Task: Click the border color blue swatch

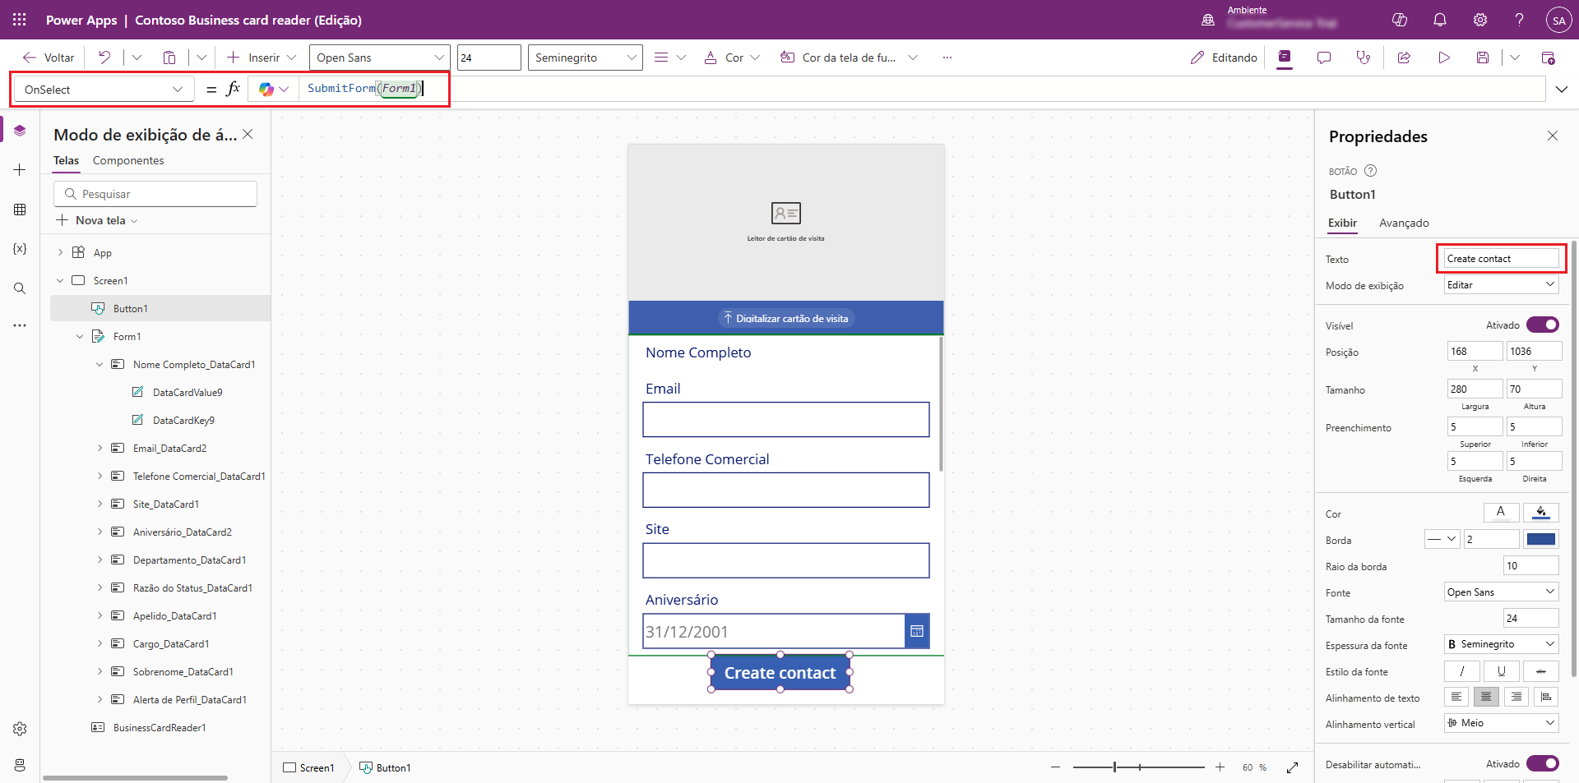Action: [x=1540, y=539]
